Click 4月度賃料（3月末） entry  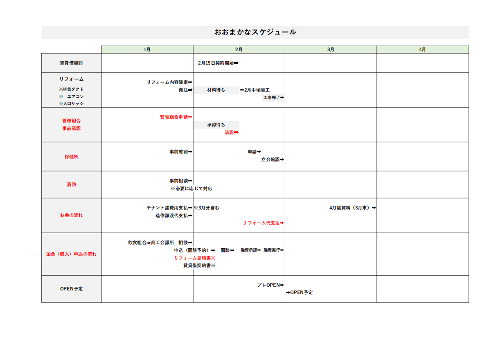click(x=352, y=208)
